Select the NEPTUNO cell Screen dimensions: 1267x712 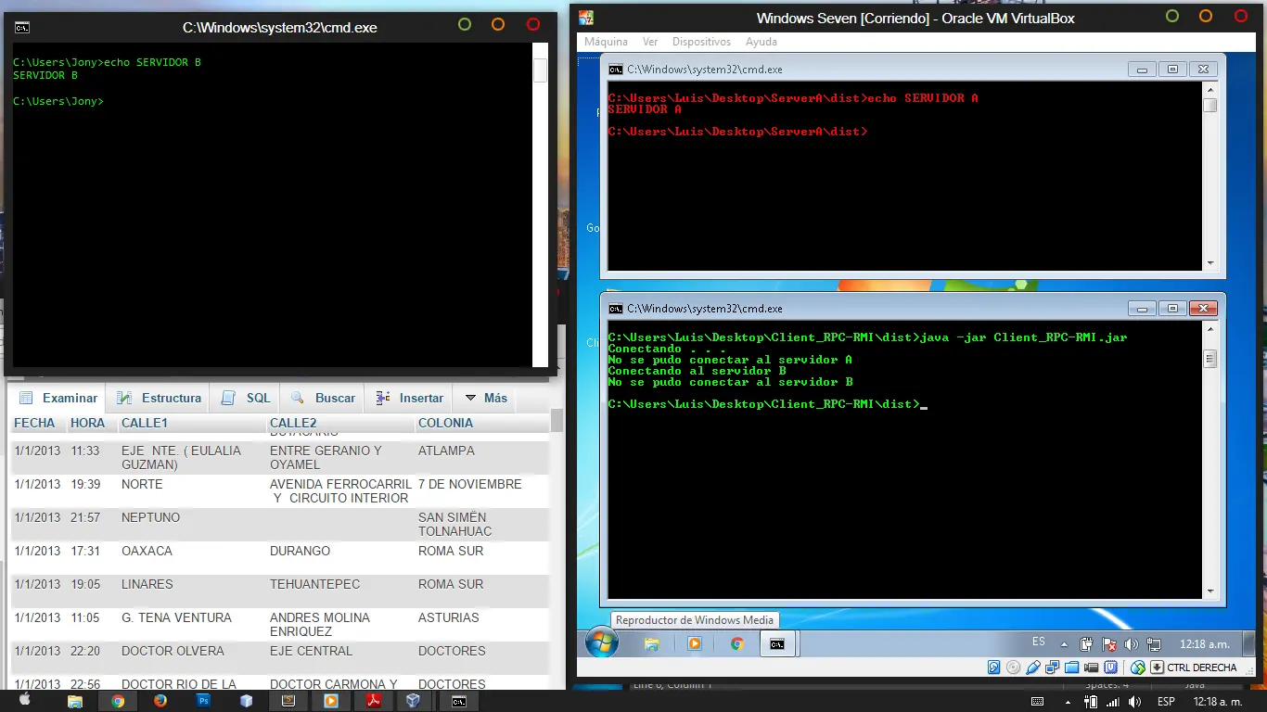150,517
